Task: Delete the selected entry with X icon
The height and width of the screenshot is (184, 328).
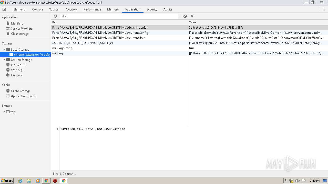Action: pos(192,16)
